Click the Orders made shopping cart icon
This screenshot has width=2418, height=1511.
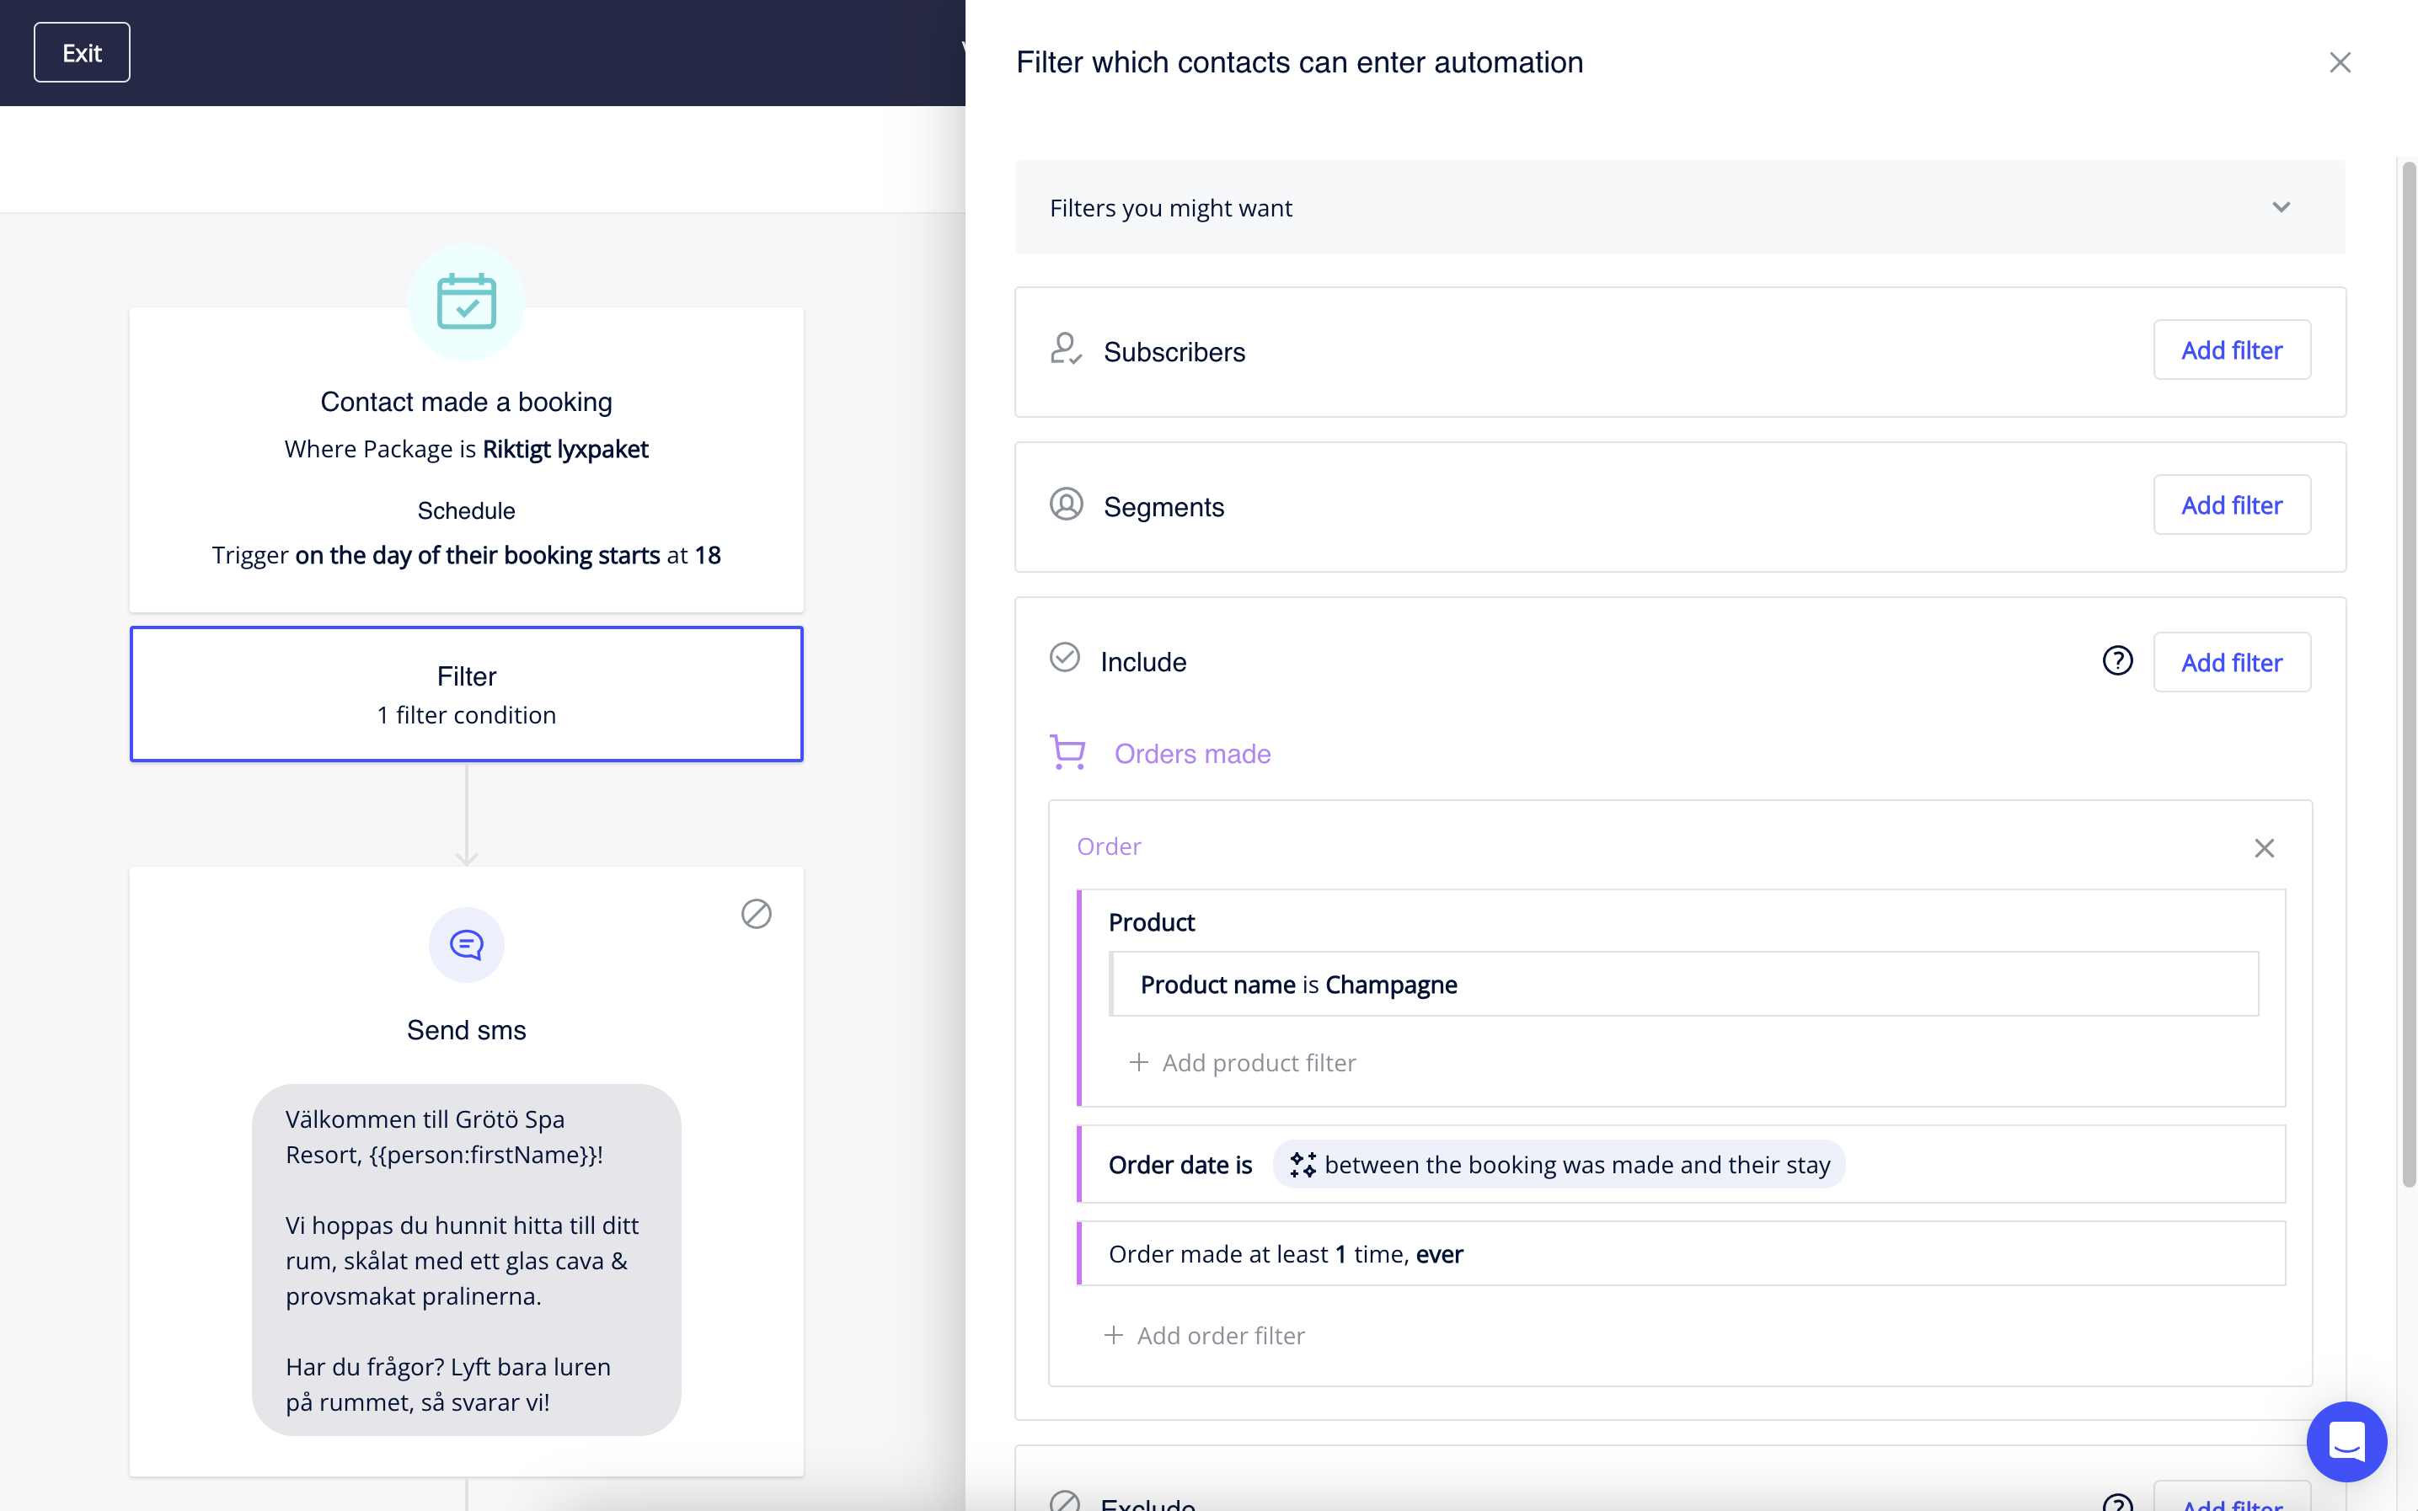click(1067, 752)
